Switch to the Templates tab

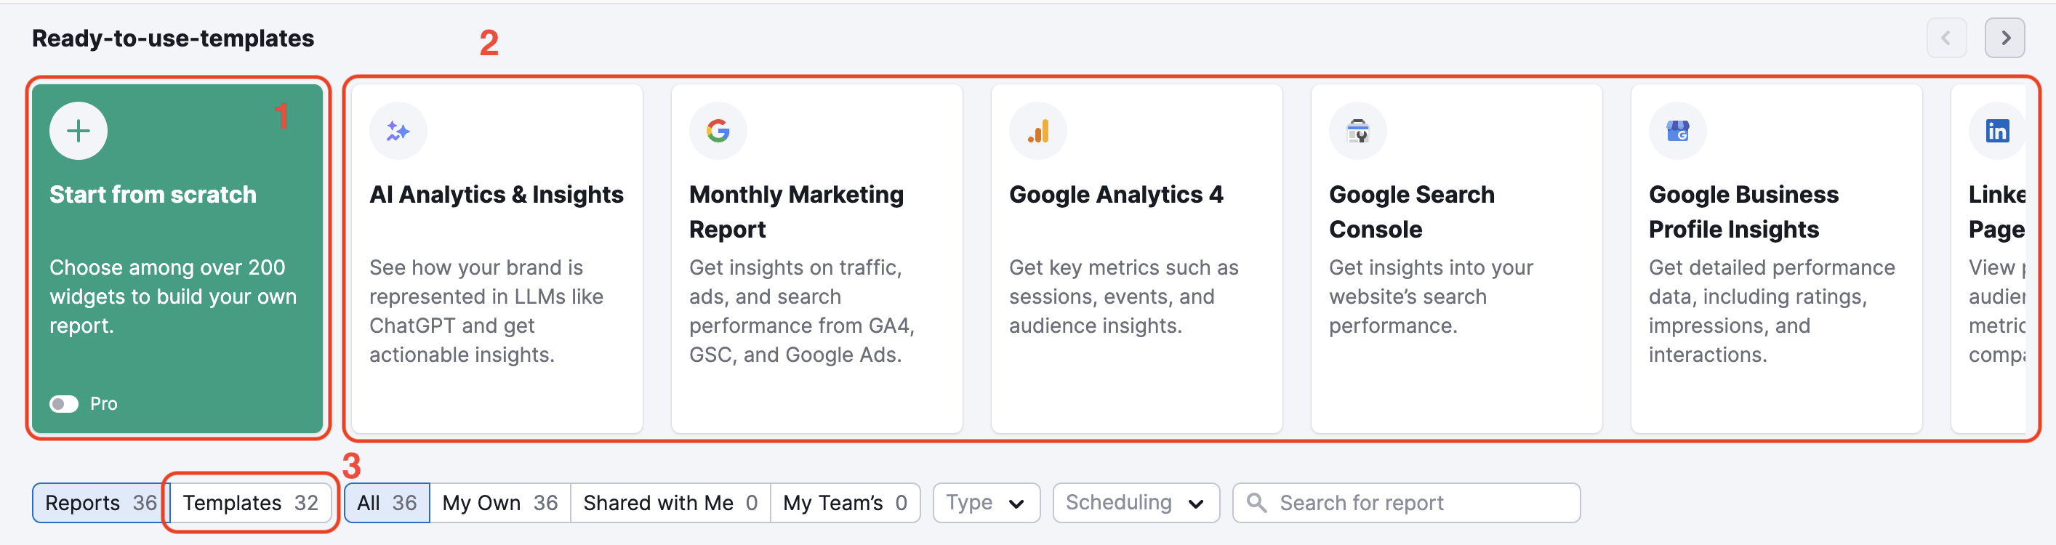[x=248, y=503]
